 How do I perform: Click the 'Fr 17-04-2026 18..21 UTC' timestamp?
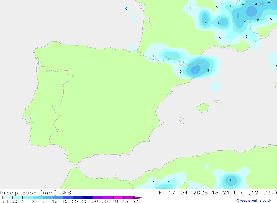(202, 192)
